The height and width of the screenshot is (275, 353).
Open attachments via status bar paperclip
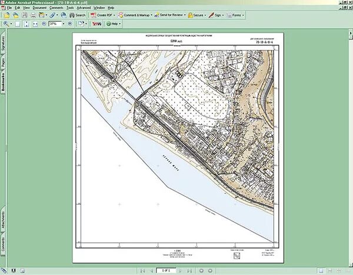(4, 270)
